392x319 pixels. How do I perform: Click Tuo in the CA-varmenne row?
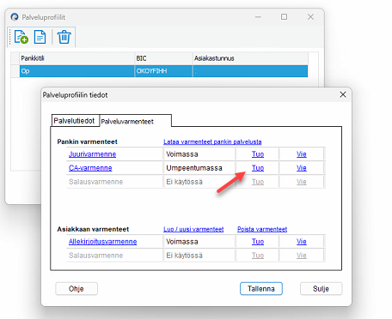pos(258,168)
